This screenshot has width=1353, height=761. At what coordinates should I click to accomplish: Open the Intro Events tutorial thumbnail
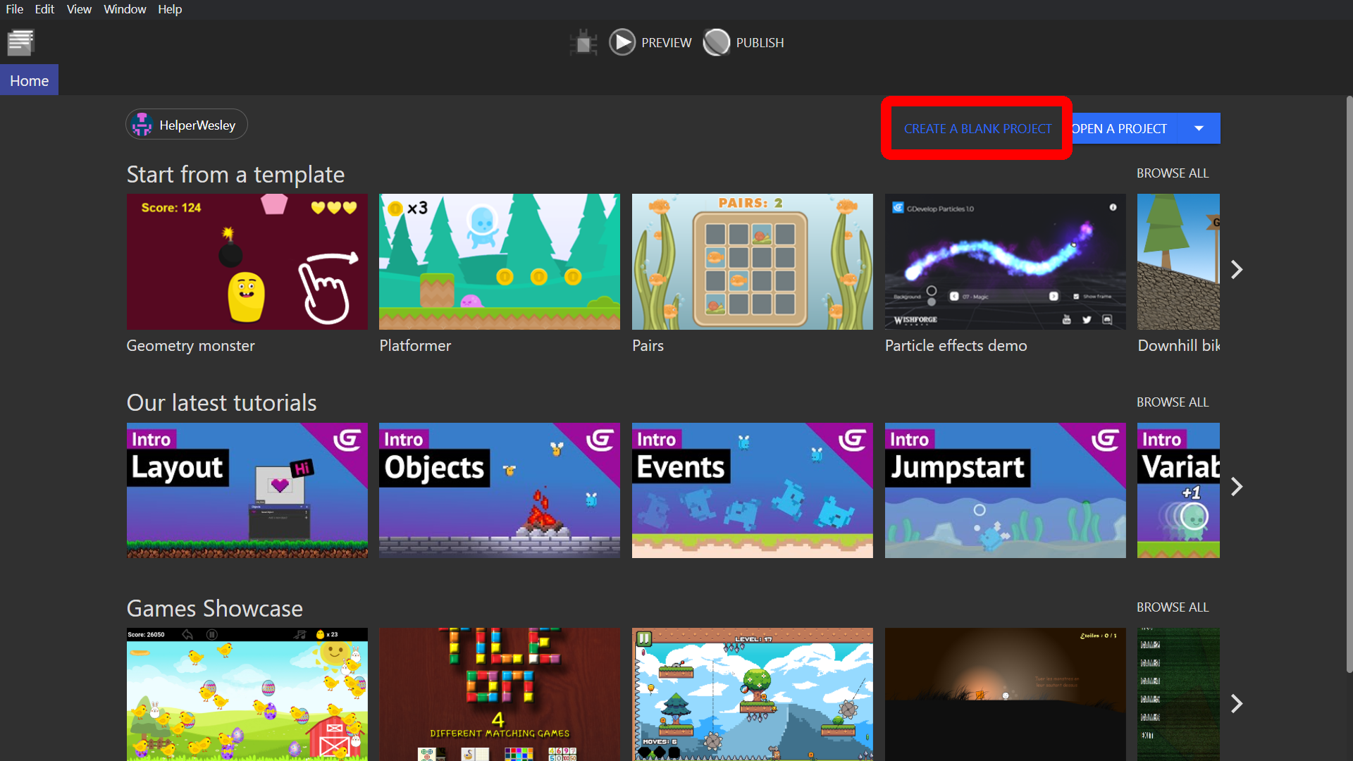(752, 490)
